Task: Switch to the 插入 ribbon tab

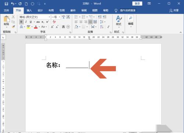Action: 29,10
